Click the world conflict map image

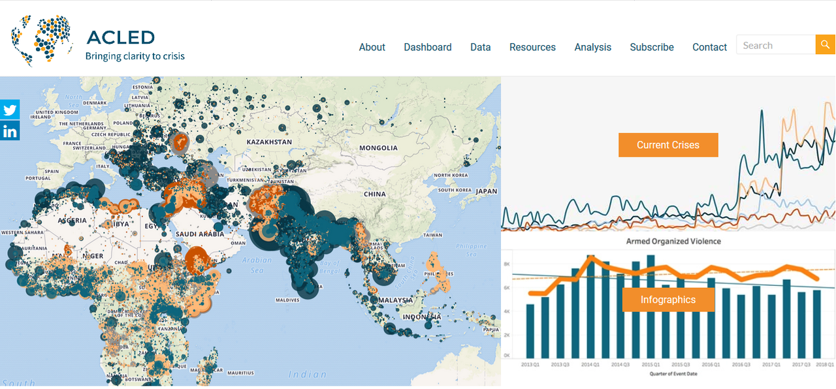click(250, 231)
